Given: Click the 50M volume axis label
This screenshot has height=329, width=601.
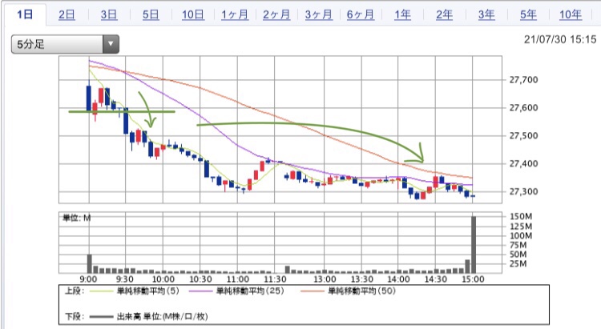Looking at the screenshot, I should tap(518, 255).
